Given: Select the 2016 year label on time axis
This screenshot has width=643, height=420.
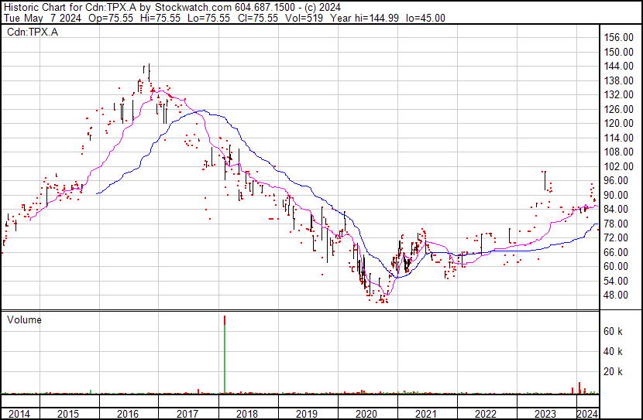Looking at the screenshot, I should pos(128,414).
